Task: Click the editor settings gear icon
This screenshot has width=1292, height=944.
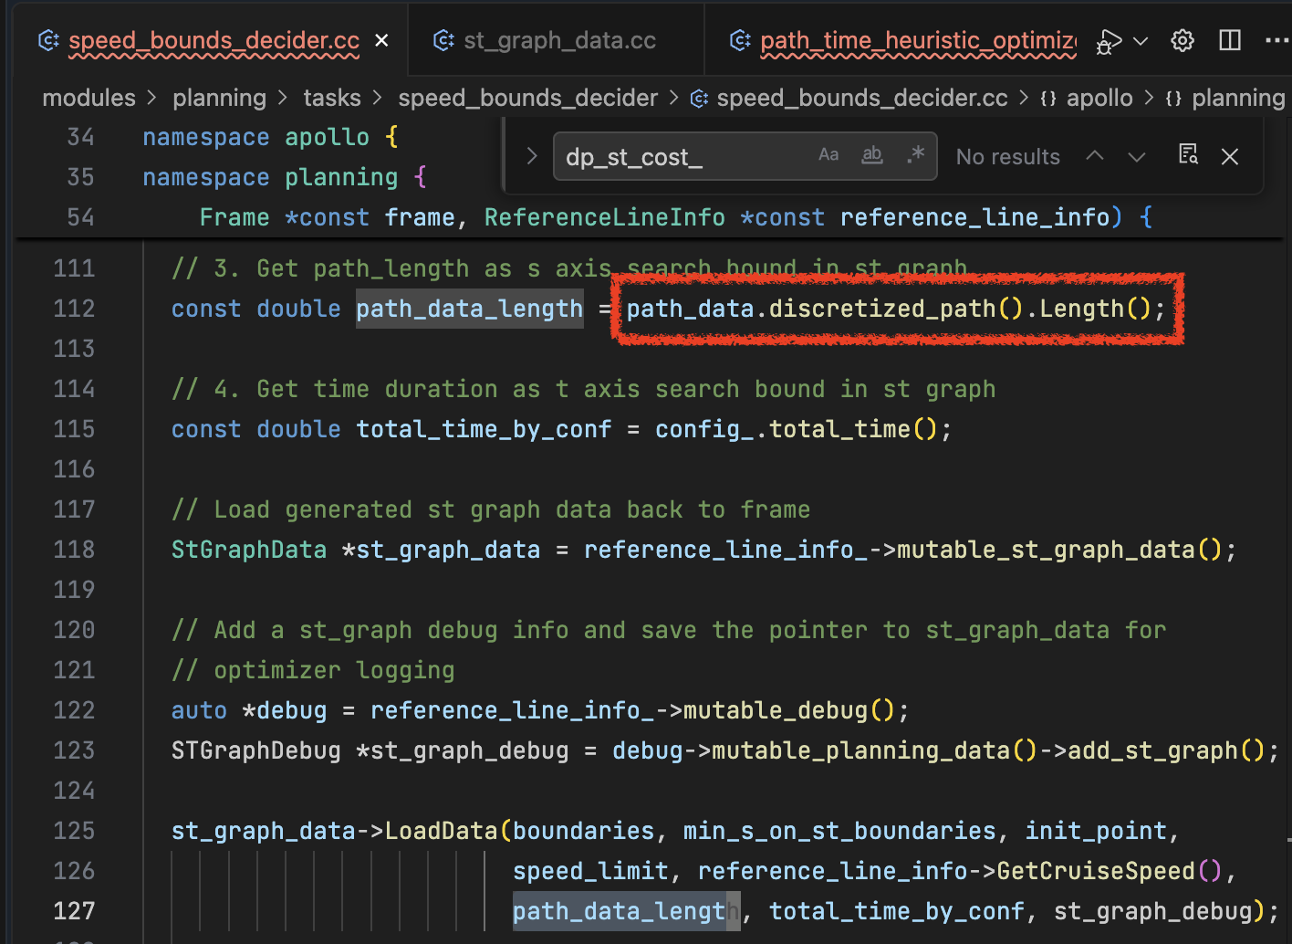Action: pyautogui.click(x=1183, y=41)
